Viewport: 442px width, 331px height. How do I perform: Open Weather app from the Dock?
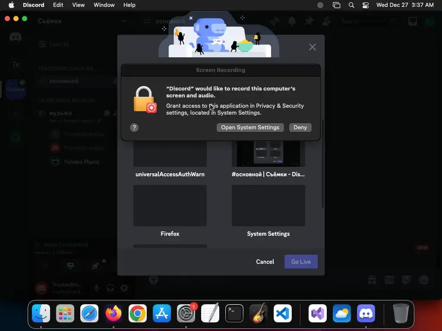(342, 313)
